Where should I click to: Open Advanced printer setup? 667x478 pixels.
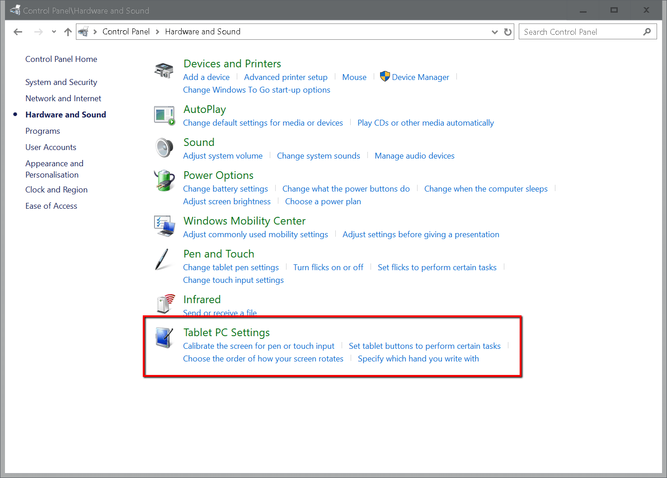(x=286, y=77)
